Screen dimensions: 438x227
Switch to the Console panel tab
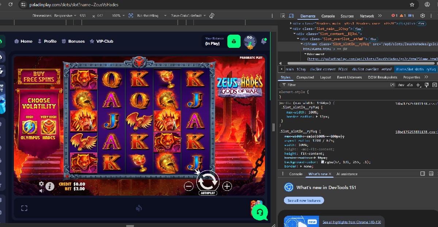[x=328, y=16]
